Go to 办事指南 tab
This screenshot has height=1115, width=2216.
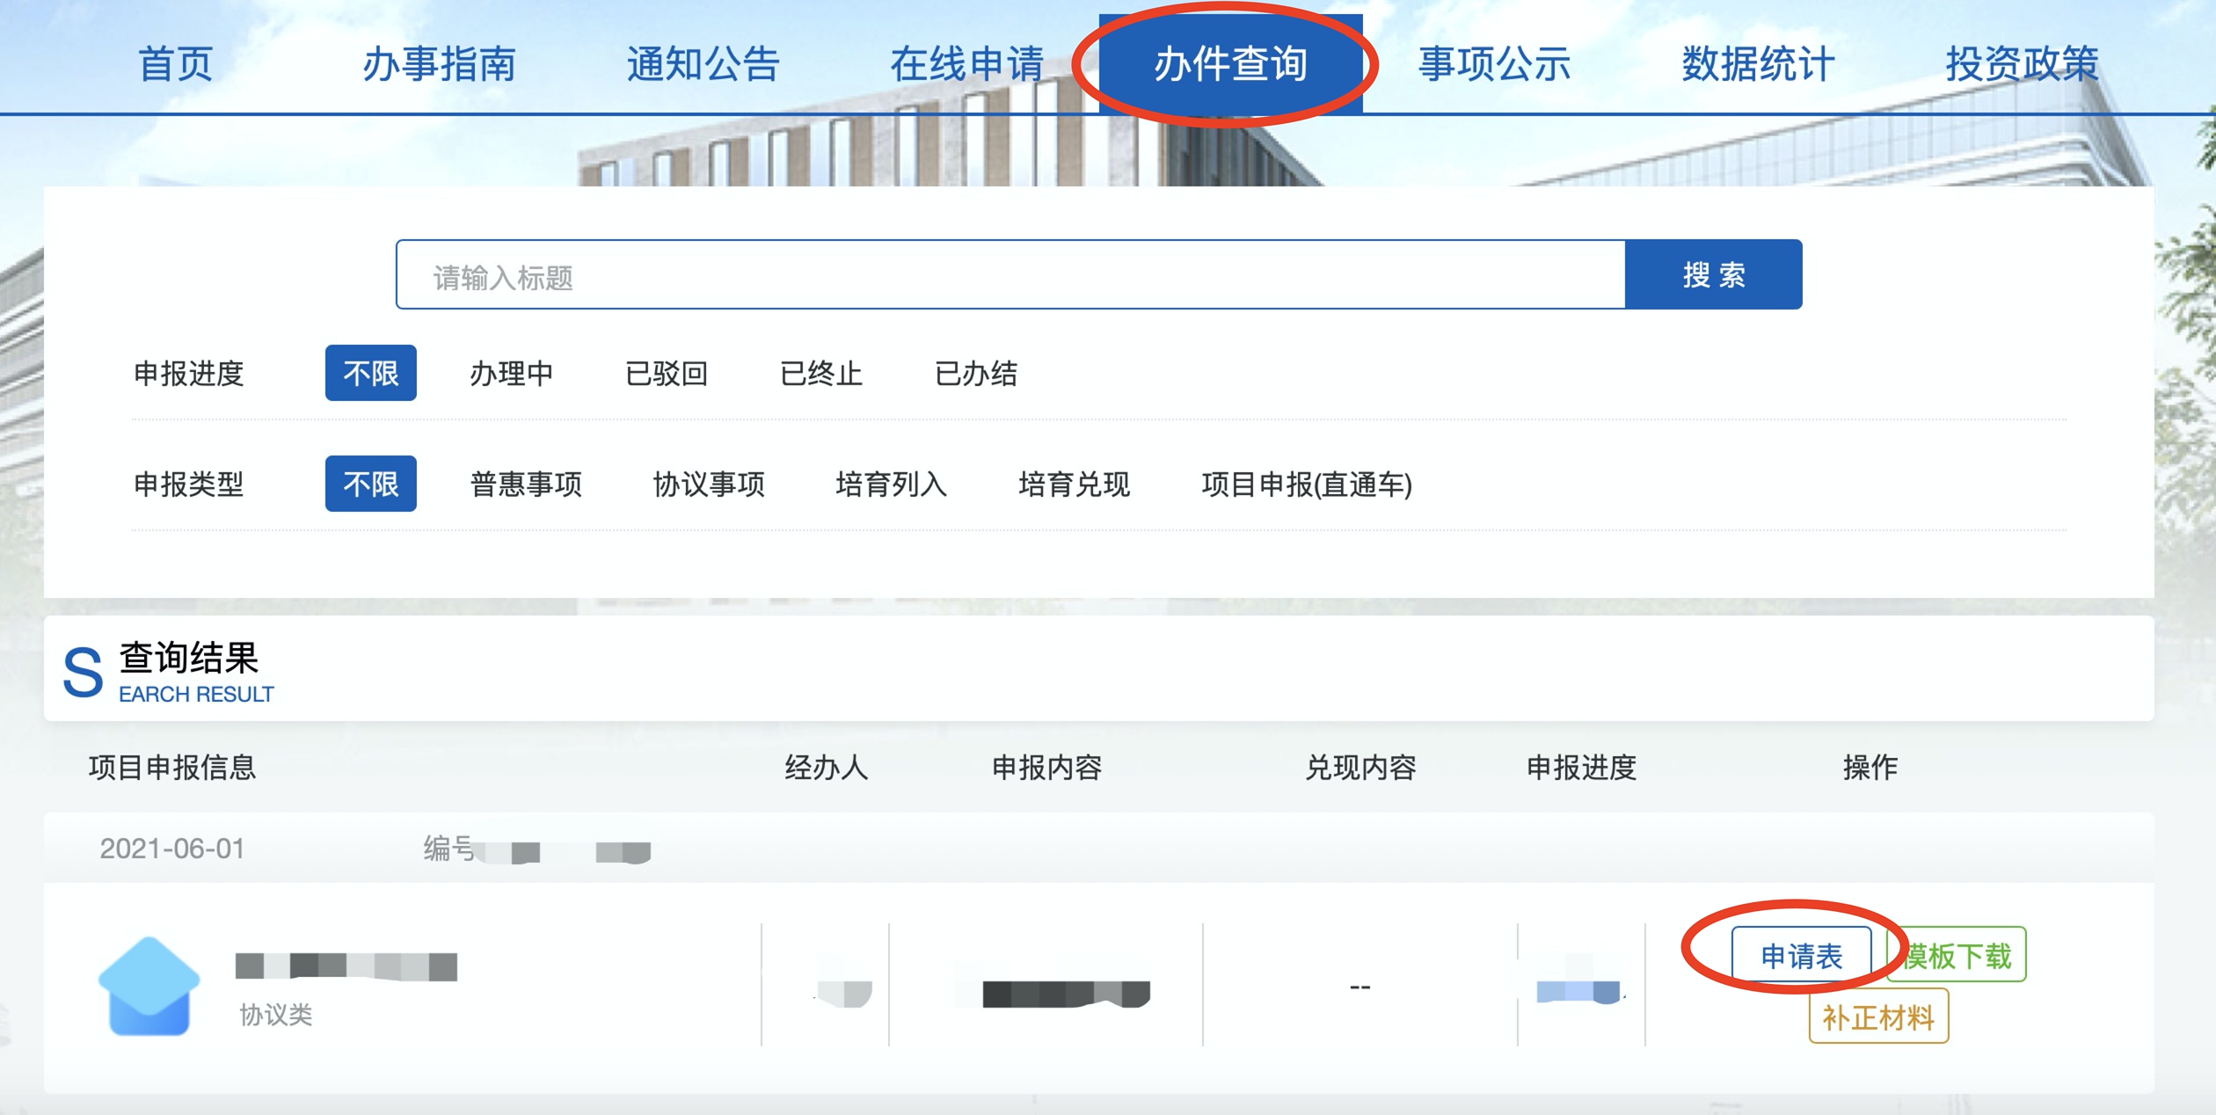tap(439, 64)
